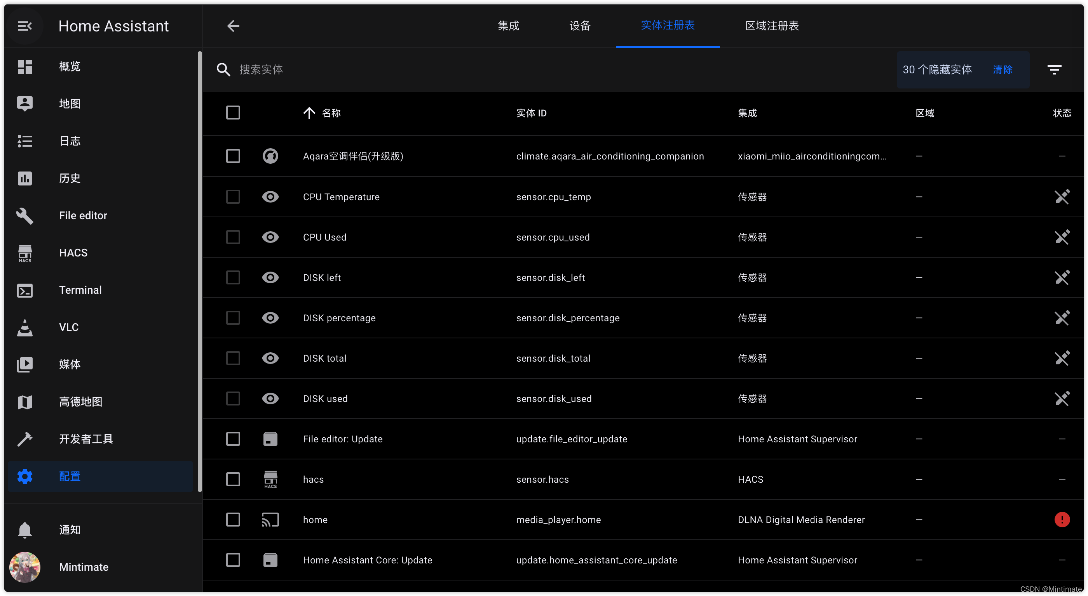
Task: Open developer tools hammer icon
Action: [x=25, y=439]
